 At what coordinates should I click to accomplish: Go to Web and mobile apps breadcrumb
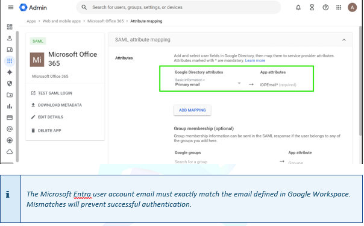(61, 21)
